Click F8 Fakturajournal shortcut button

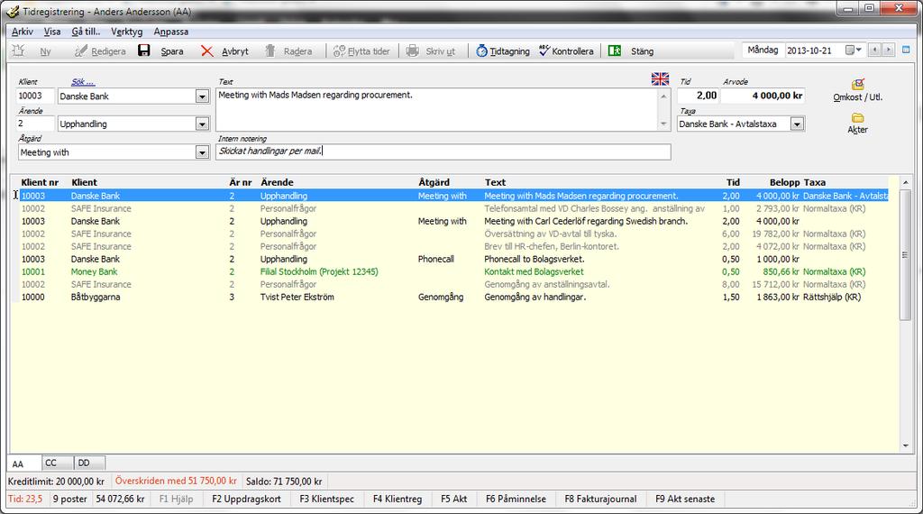tap(600, 499)
